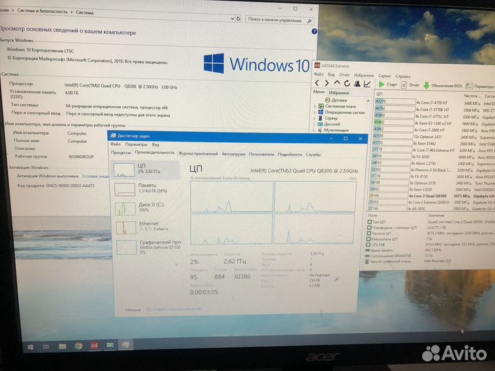
Task: Switch to the Службы tab
Action: (x=313, y=155)
